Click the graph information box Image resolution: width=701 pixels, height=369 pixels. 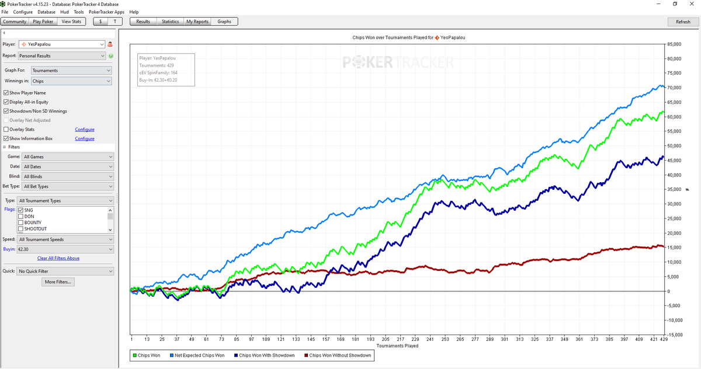165,69
